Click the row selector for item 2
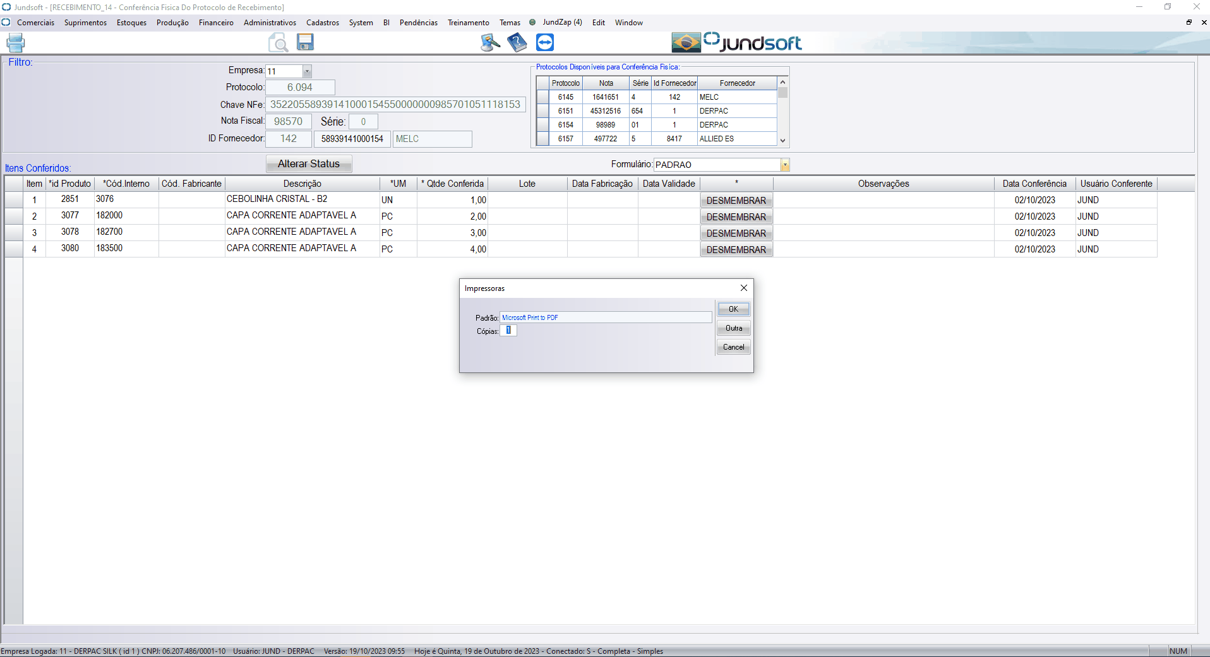This screenshot has width=1210, height=657. (14, 216)
